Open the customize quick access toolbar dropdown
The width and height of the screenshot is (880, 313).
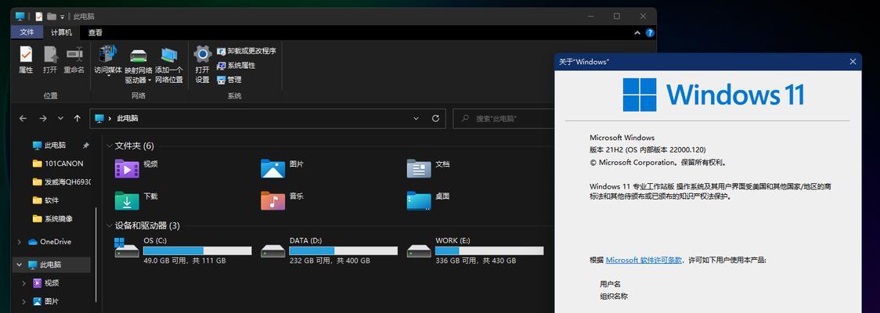(x=63, y=17)
